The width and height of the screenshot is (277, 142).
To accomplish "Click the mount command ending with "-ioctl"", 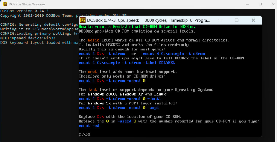I will (120, 98).
